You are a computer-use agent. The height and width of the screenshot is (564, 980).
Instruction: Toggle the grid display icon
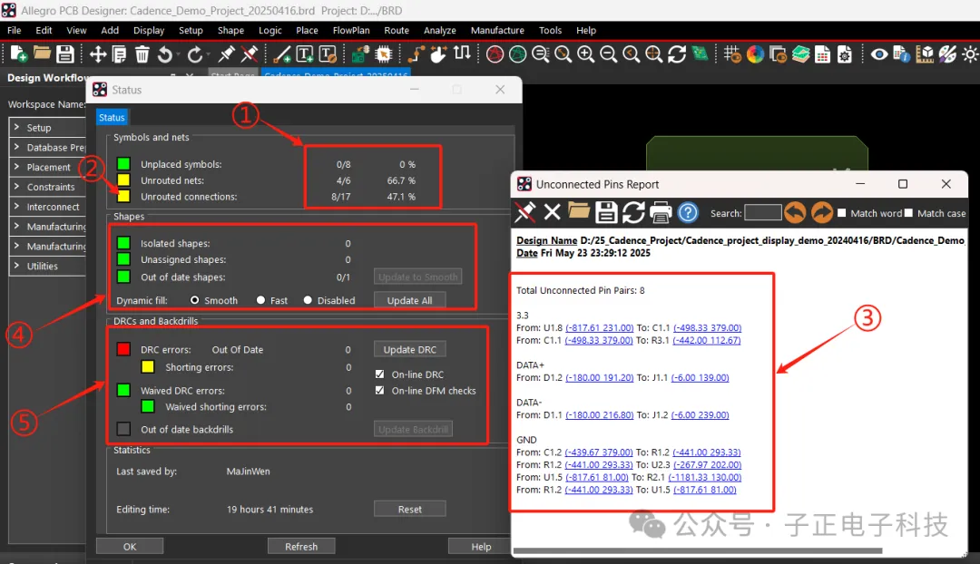tap(732, 54)
